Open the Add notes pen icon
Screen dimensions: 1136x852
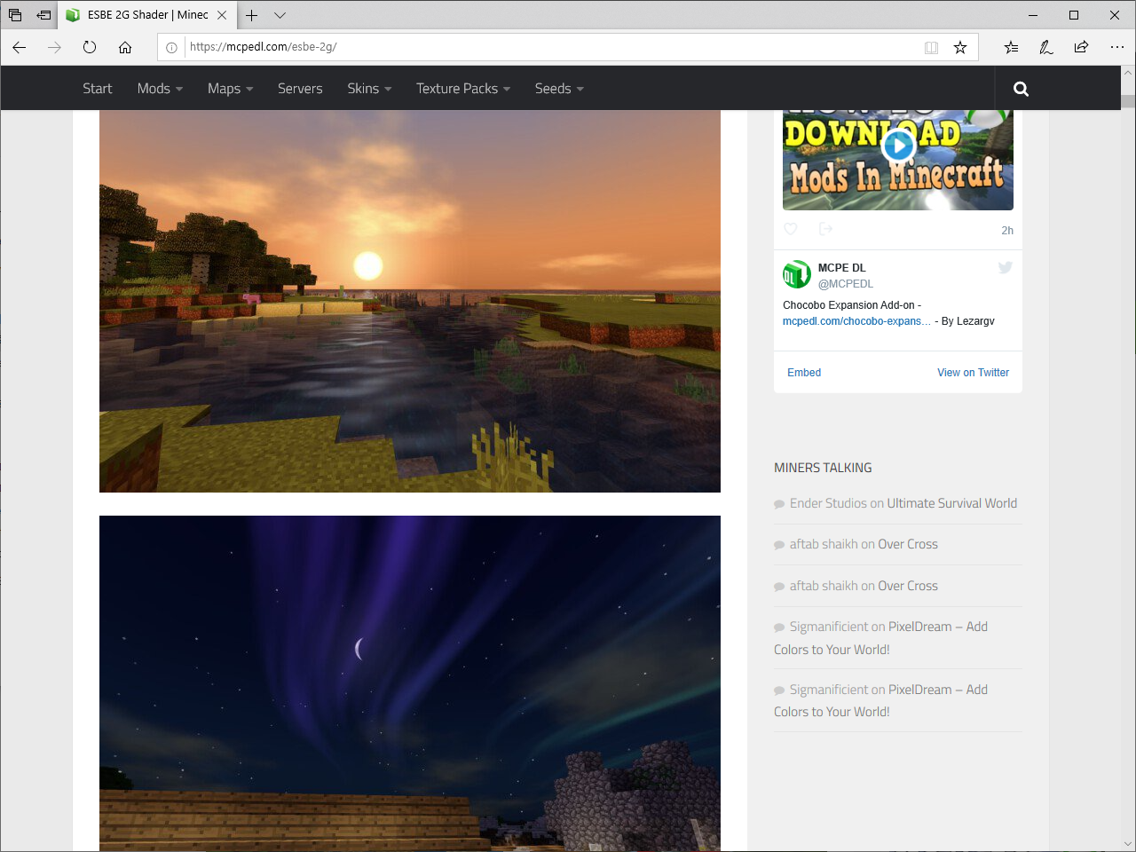point(1046,47)
